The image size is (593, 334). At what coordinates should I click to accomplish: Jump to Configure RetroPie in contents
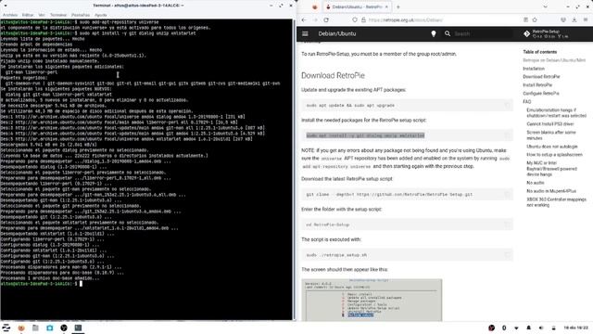[541, 93]
